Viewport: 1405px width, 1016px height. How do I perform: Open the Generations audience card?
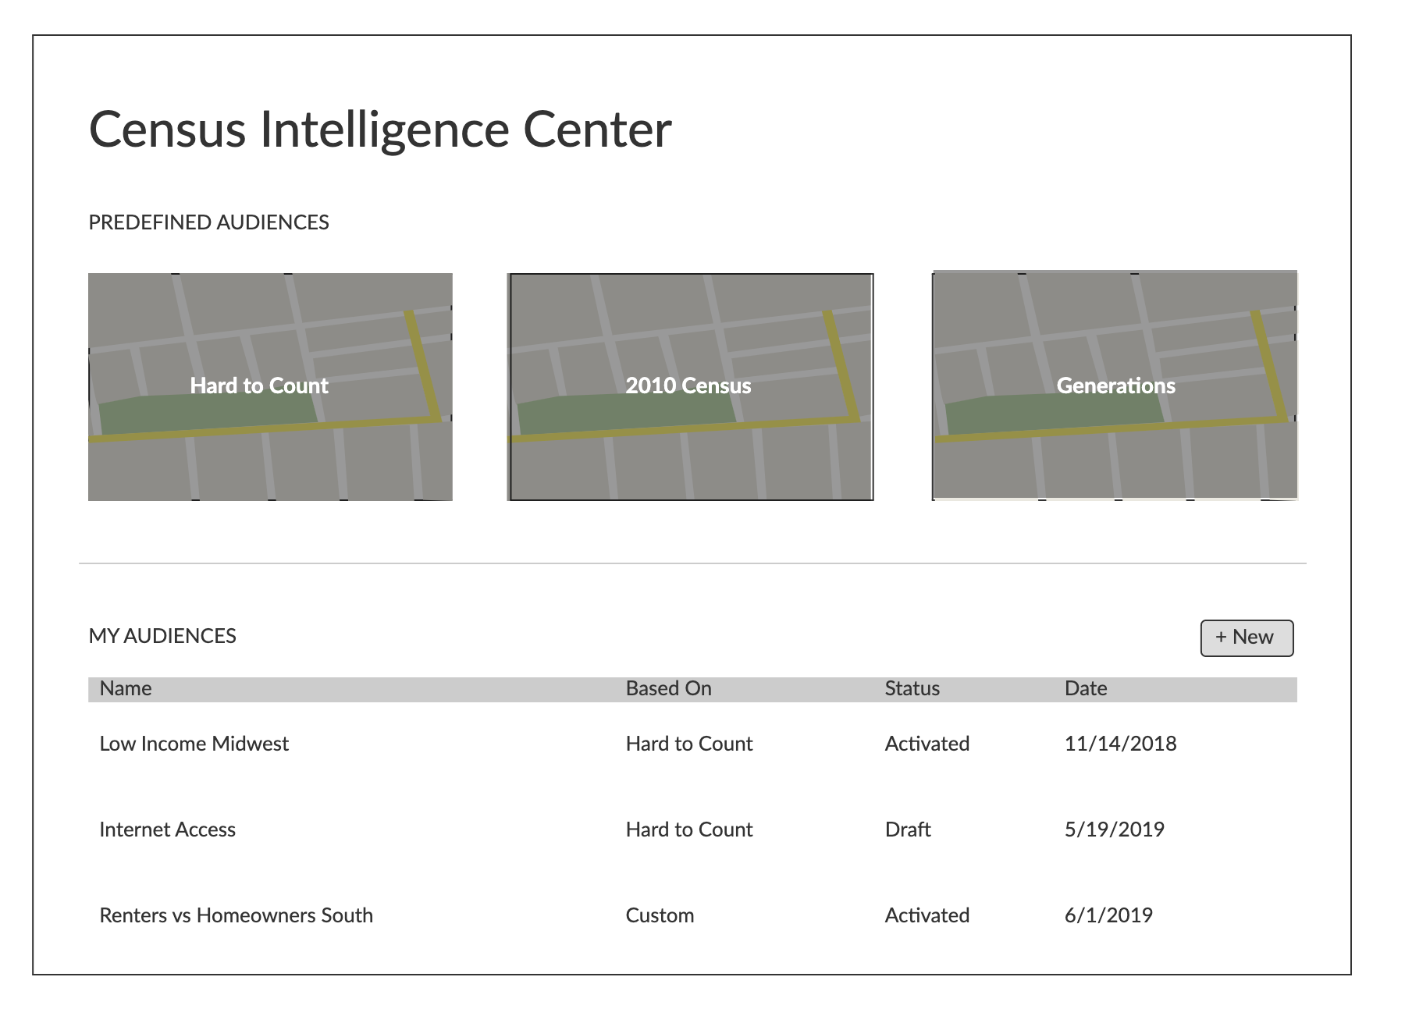(x=1115, y=385)
